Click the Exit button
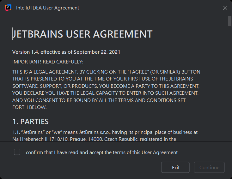Screen dimensions: 232x179 [175, 167]
